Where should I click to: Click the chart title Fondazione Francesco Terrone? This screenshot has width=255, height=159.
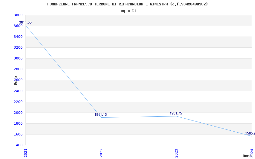point(127,4)
